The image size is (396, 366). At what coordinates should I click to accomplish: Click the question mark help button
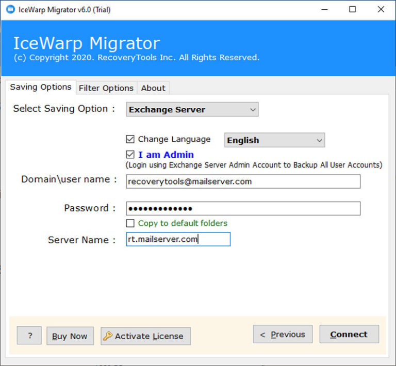pyautogui.click(x=29, y=335)
